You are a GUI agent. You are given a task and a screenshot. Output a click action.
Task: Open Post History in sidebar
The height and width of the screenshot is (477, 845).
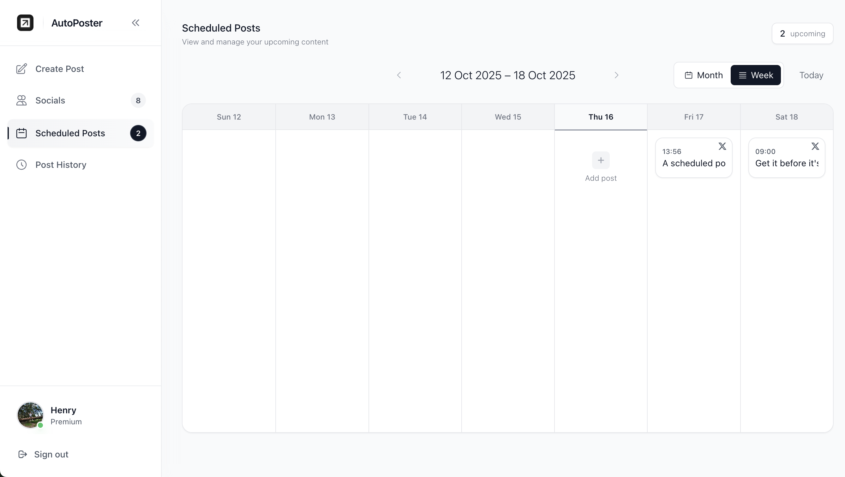tap(61, 165)
